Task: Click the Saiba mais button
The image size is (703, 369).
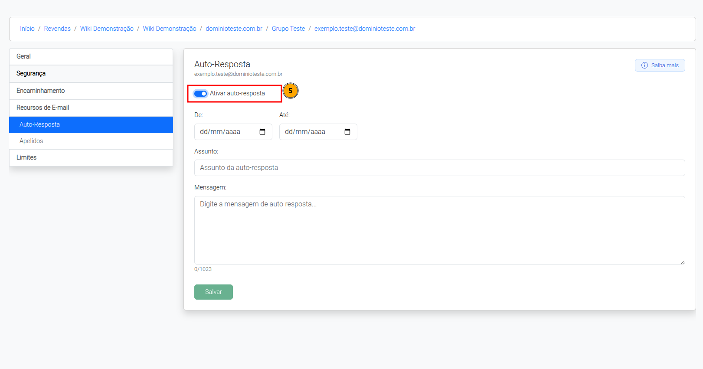Action: pos(660,65)
